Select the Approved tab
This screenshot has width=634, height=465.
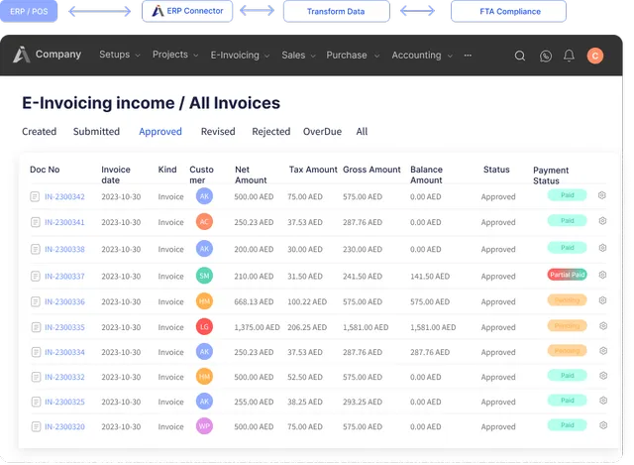tap(160, 132)
